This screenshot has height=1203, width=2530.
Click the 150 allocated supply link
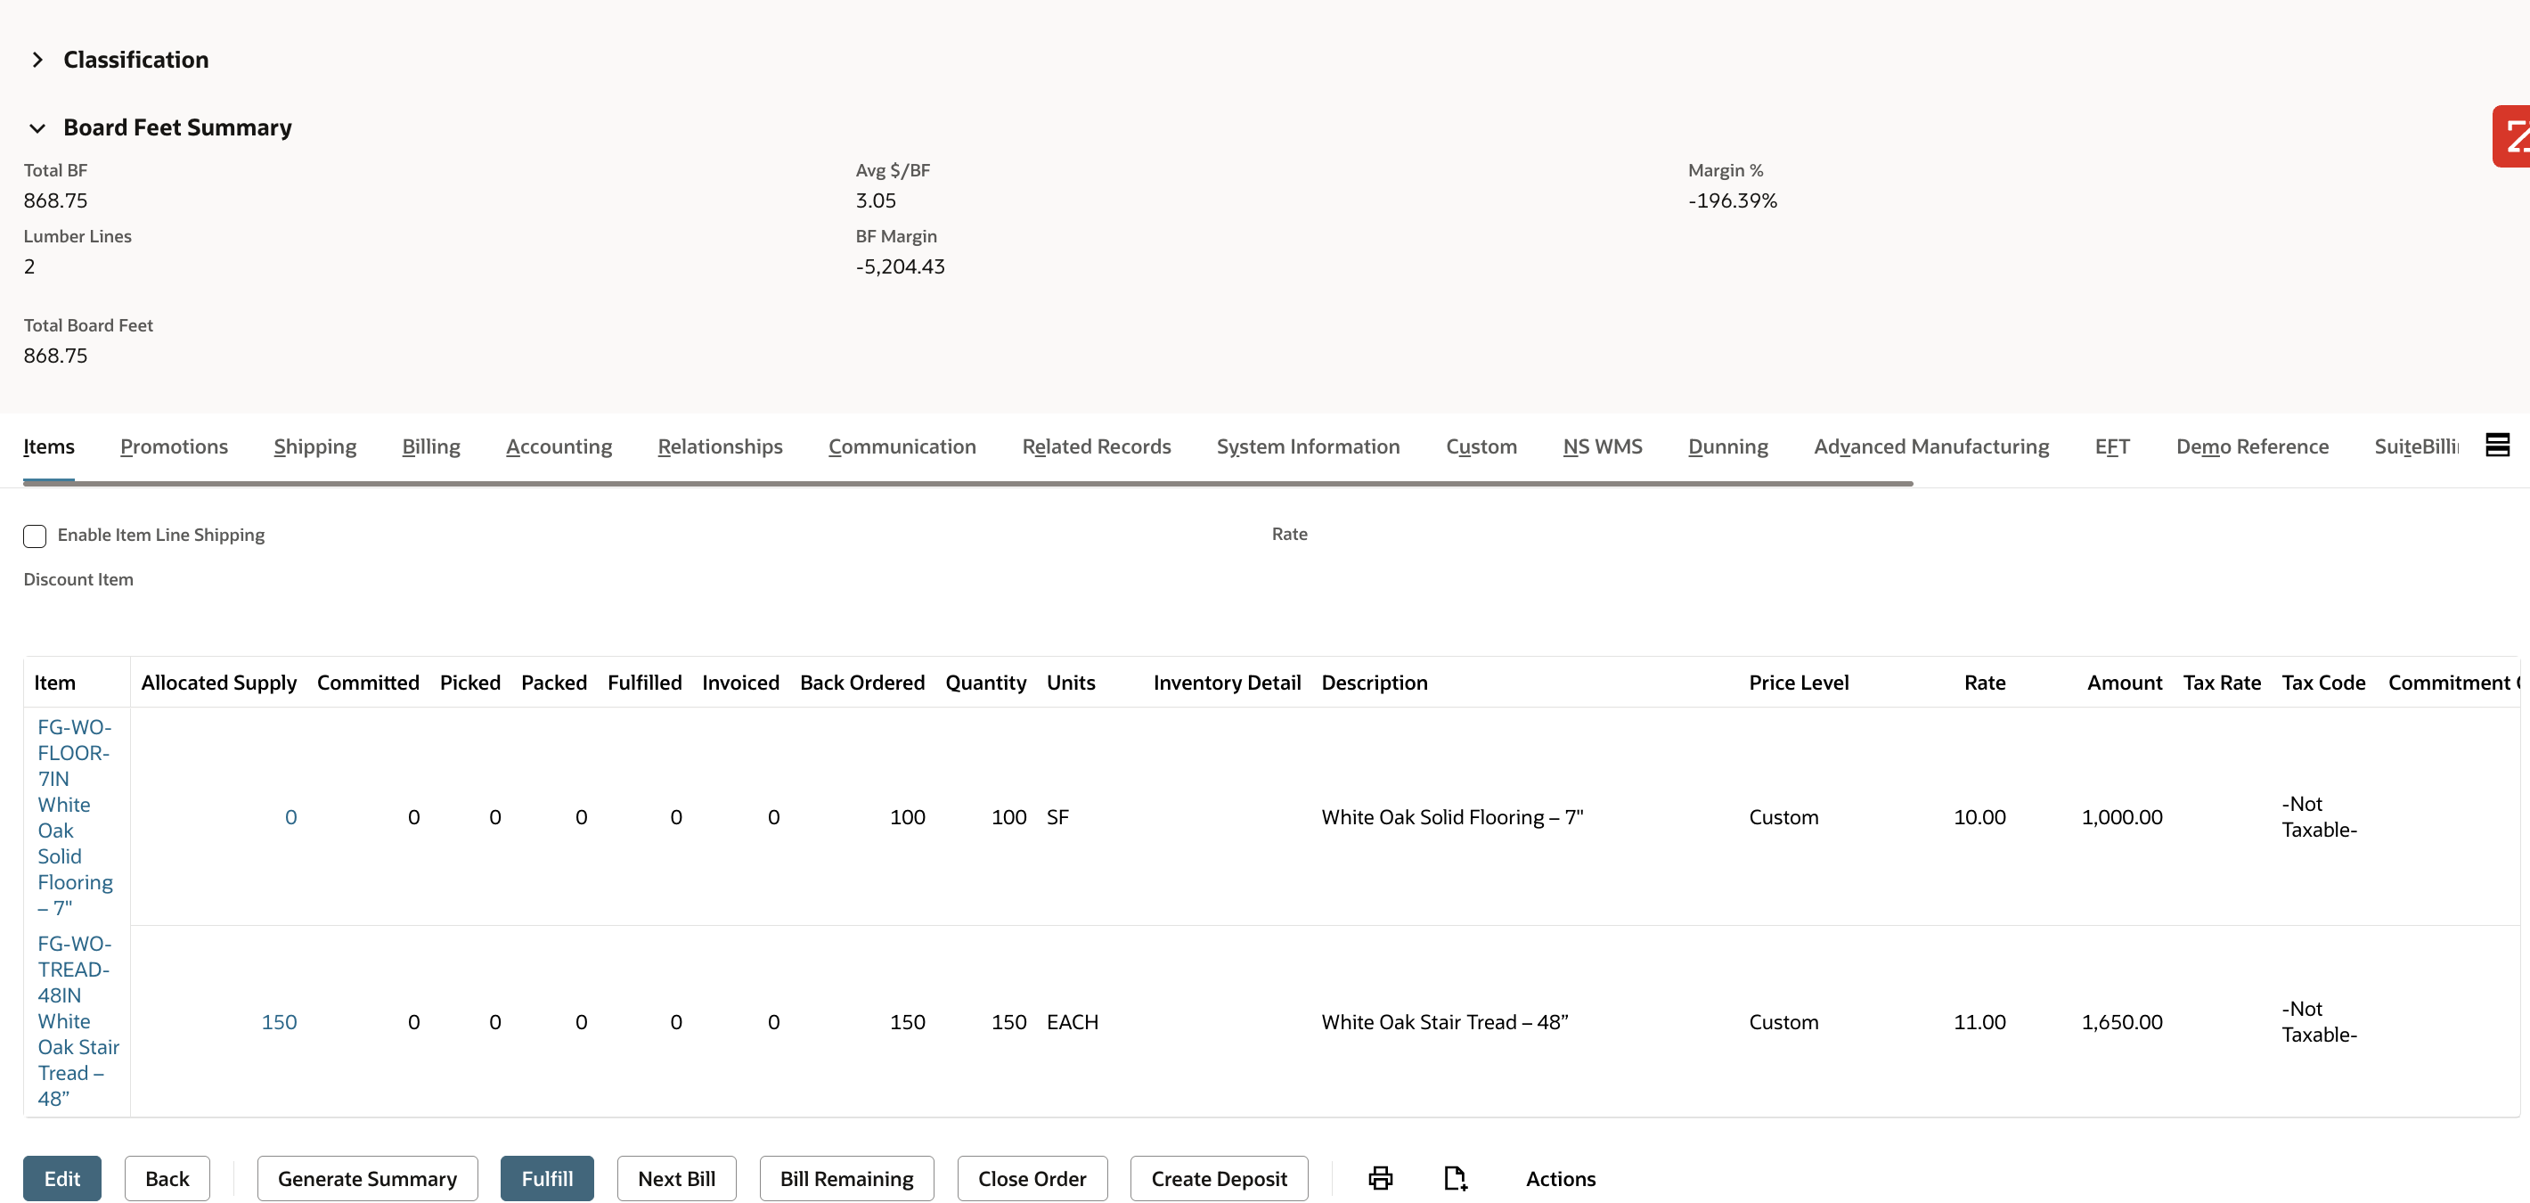tap(280, 1021)
